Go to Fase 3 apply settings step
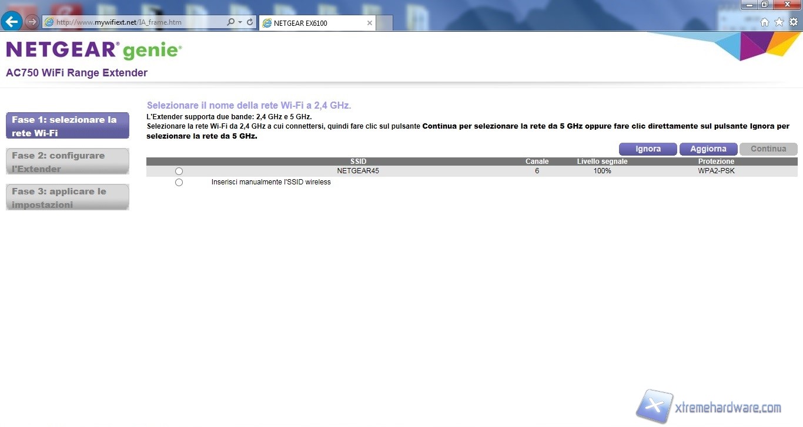Screen dimensions: 803x427 pyautogui.click(x=67, y=197)
